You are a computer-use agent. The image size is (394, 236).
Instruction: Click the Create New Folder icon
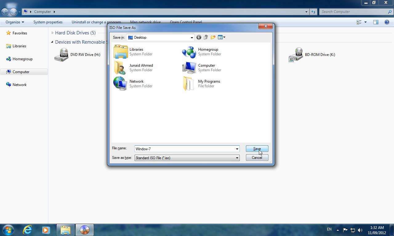[x=213, y=37]
